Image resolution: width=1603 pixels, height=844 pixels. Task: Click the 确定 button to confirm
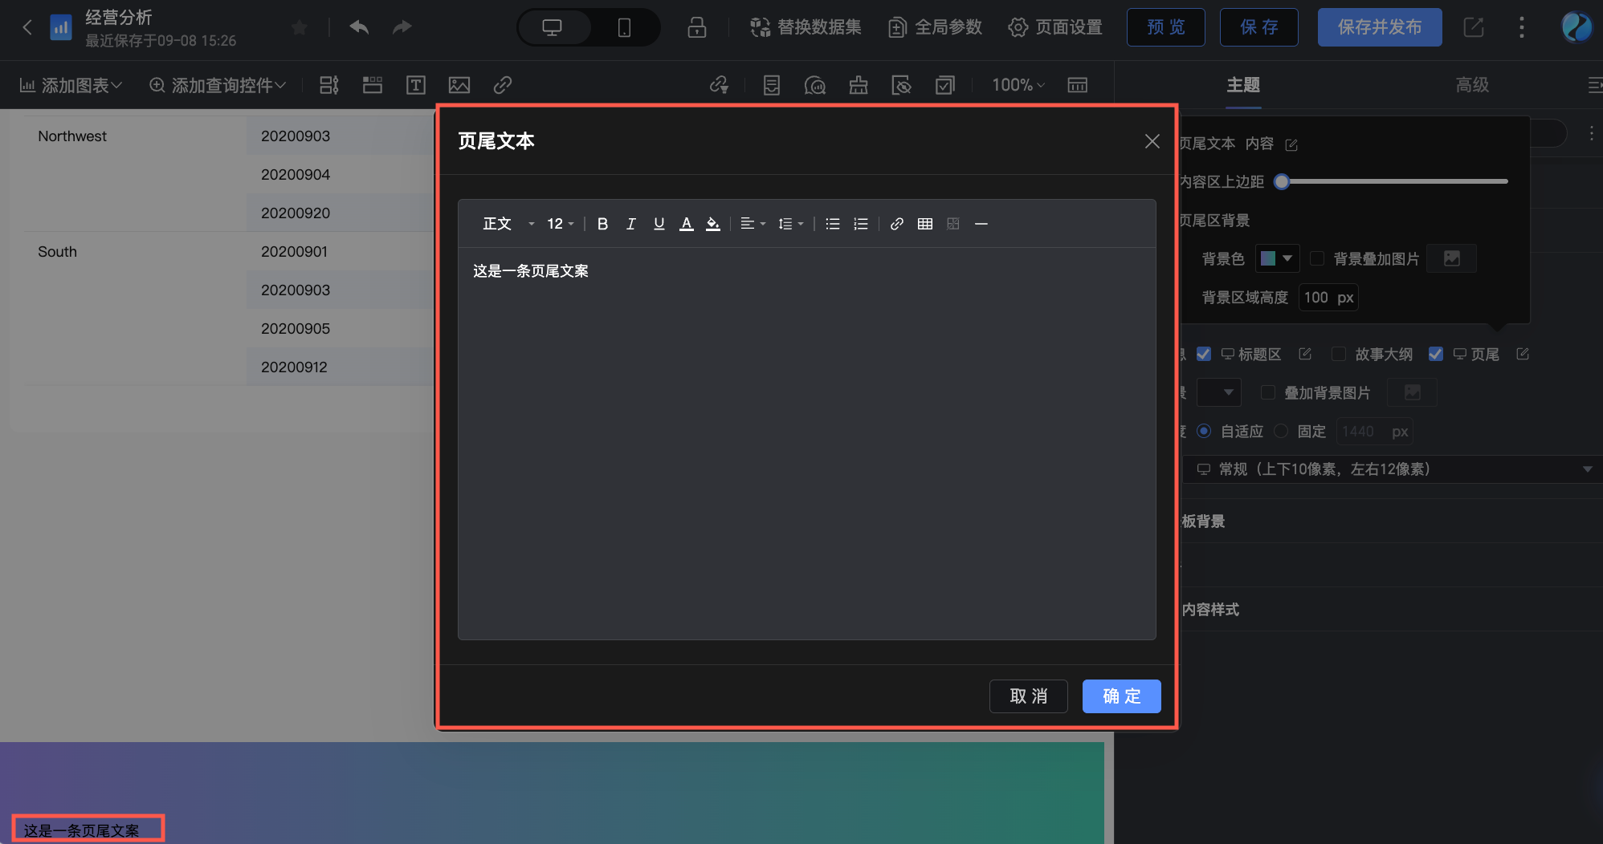[x=1121, y=696]
